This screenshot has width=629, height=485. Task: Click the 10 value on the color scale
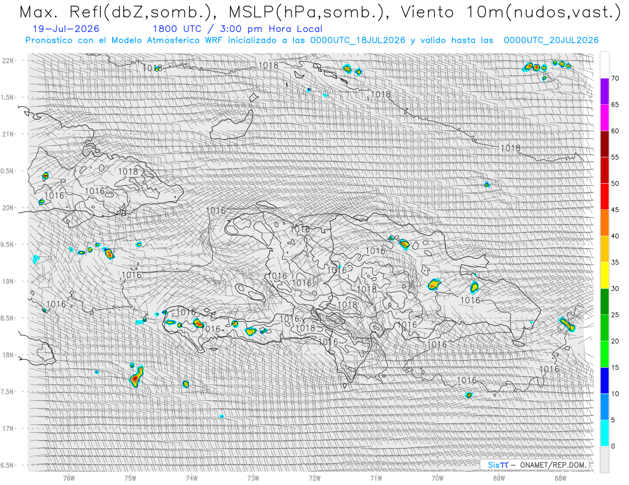pyautogui.click(x=615, y=393)
